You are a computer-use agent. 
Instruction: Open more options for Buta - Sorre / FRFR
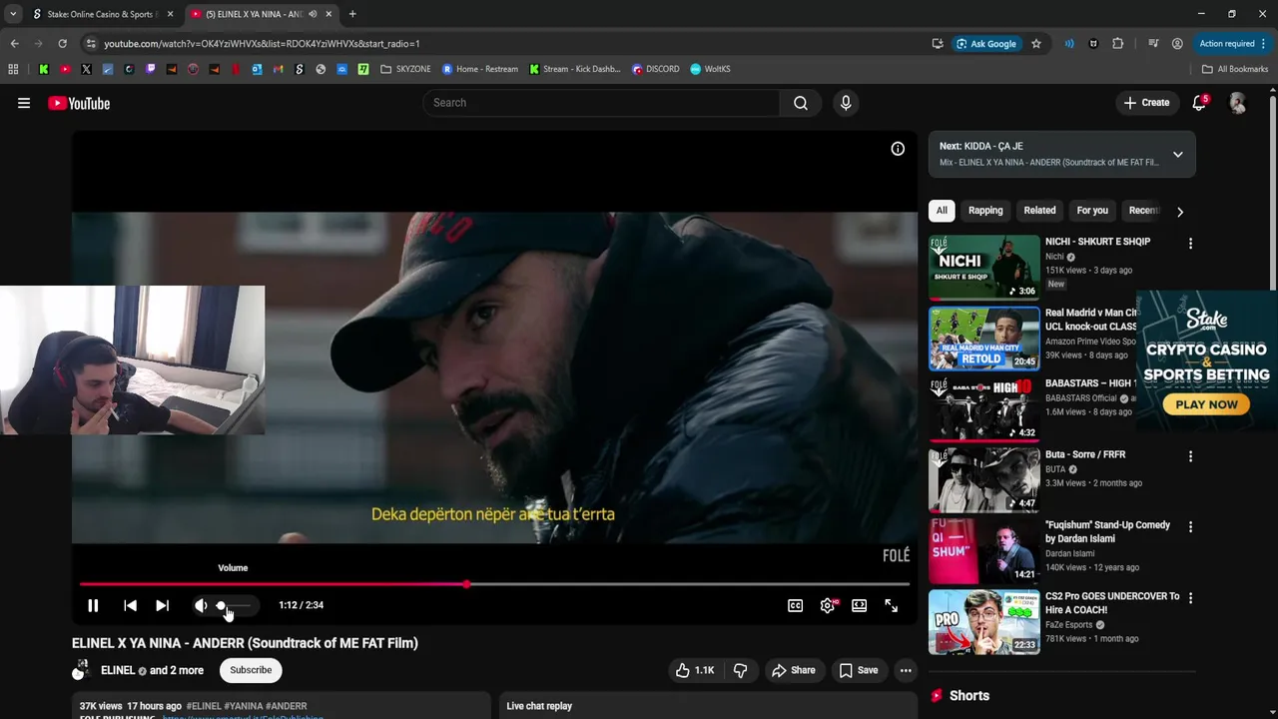pos(1190,456)
